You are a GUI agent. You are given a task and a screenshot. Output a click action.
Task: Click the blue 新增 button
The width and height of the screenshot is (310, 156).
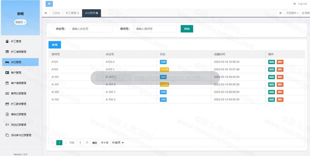[x=55, y=45]
